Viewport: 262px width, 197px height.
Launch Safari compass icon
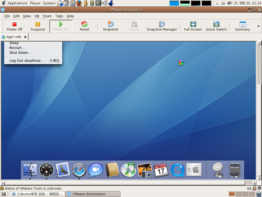click(x=79, y=170)
